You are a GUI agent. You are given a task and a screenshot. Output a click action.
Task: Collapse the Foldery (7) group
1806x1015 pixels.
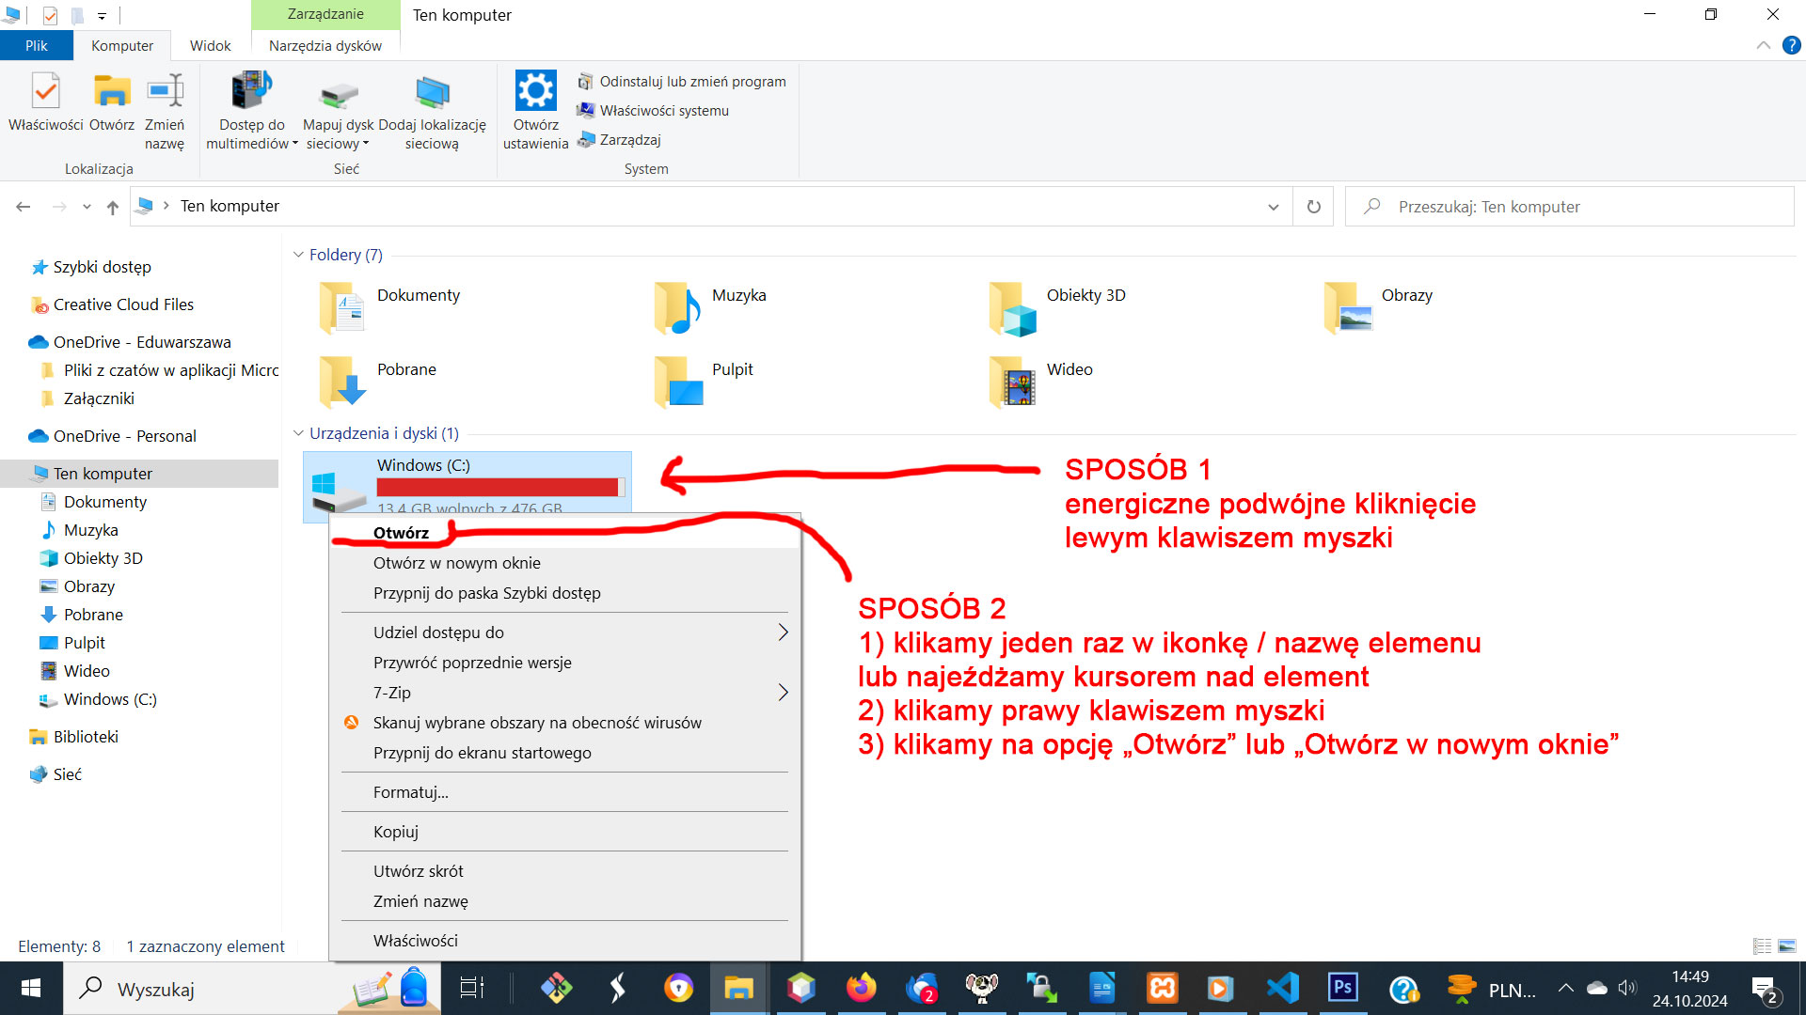click(x=298, y=255)
